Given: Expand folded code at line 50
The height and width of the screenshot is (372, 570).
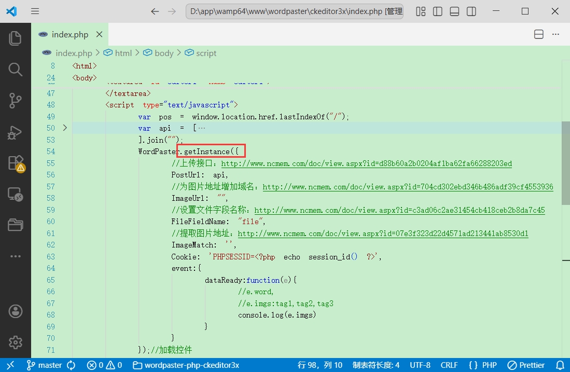Looking at the screenshot, I should pyautogui.click(x=65, y=128).
